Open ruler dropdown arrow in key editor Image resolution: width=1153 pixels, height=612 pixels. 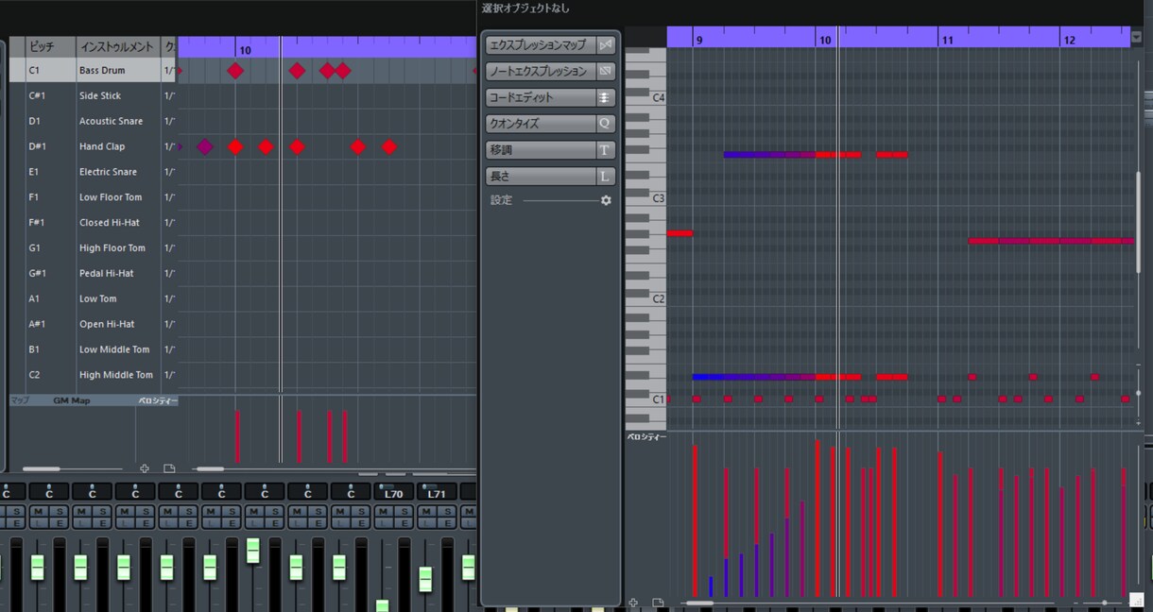pos(1136,38)
